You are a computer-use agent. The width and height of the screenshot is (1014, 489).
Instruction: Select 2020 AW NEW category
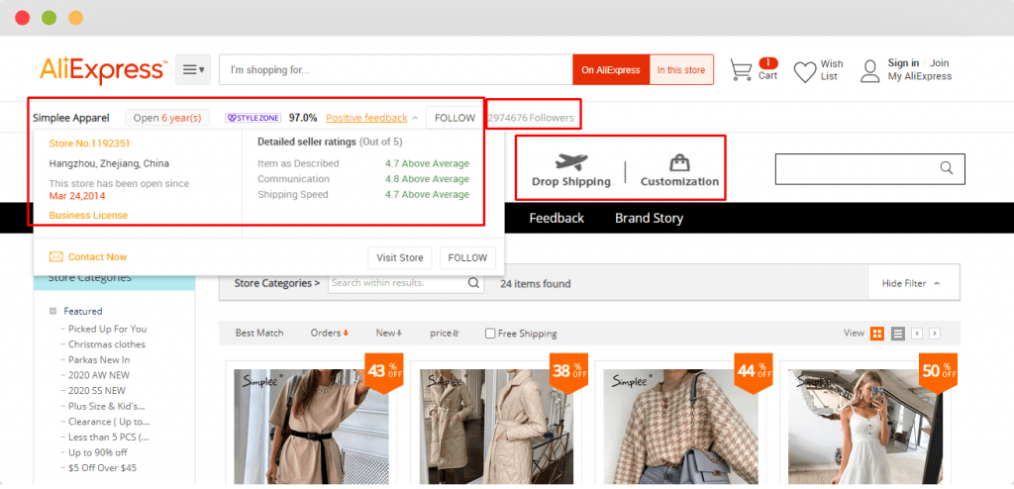tap(99, 375)
